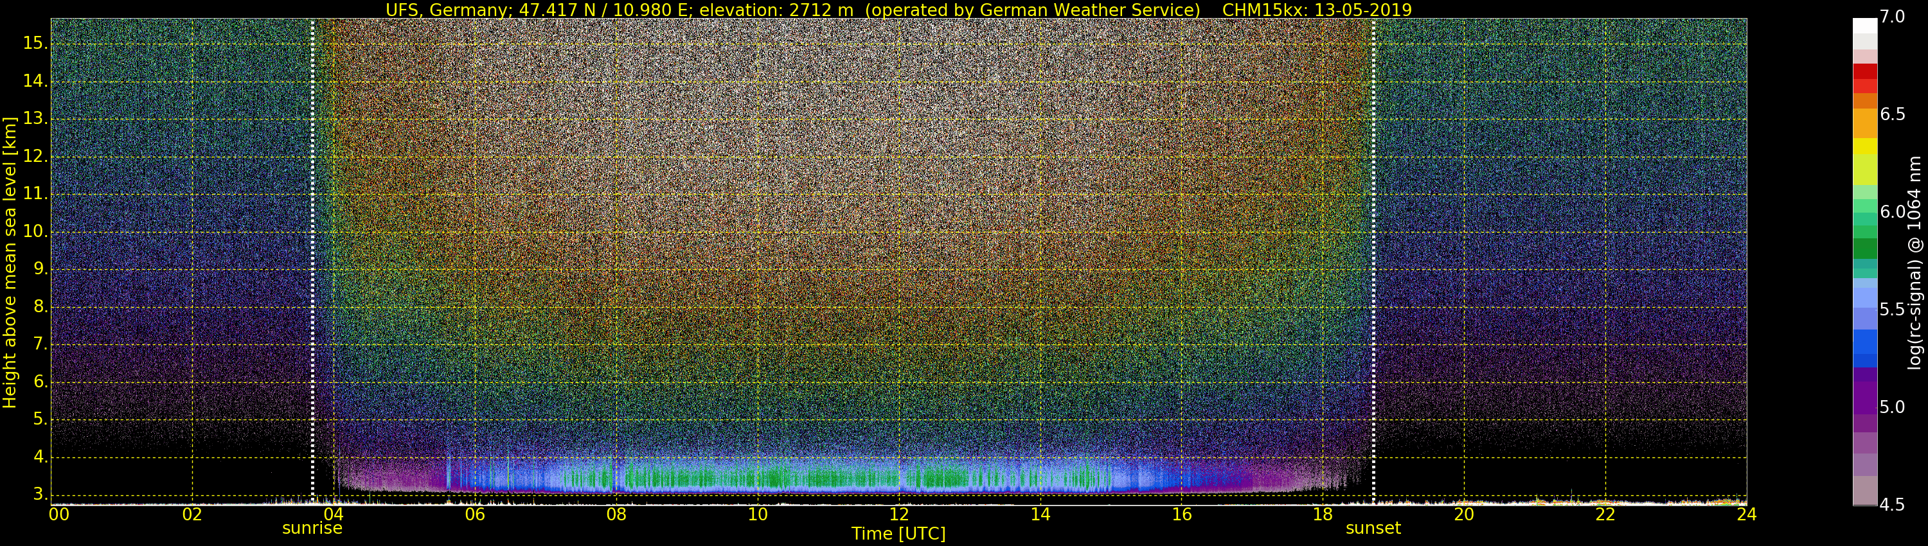
Task: Click time axis tick '02'
Action: (192, 514)
